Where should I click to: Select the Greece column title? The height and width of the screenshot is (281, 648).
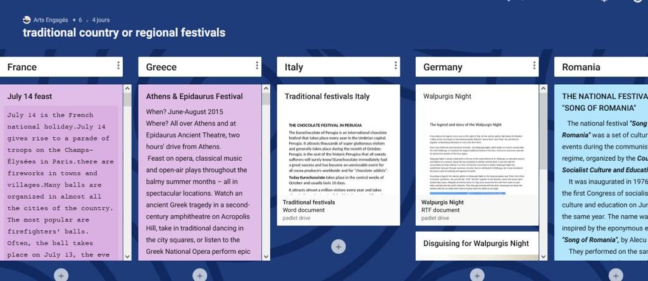(x=161, y=67)
